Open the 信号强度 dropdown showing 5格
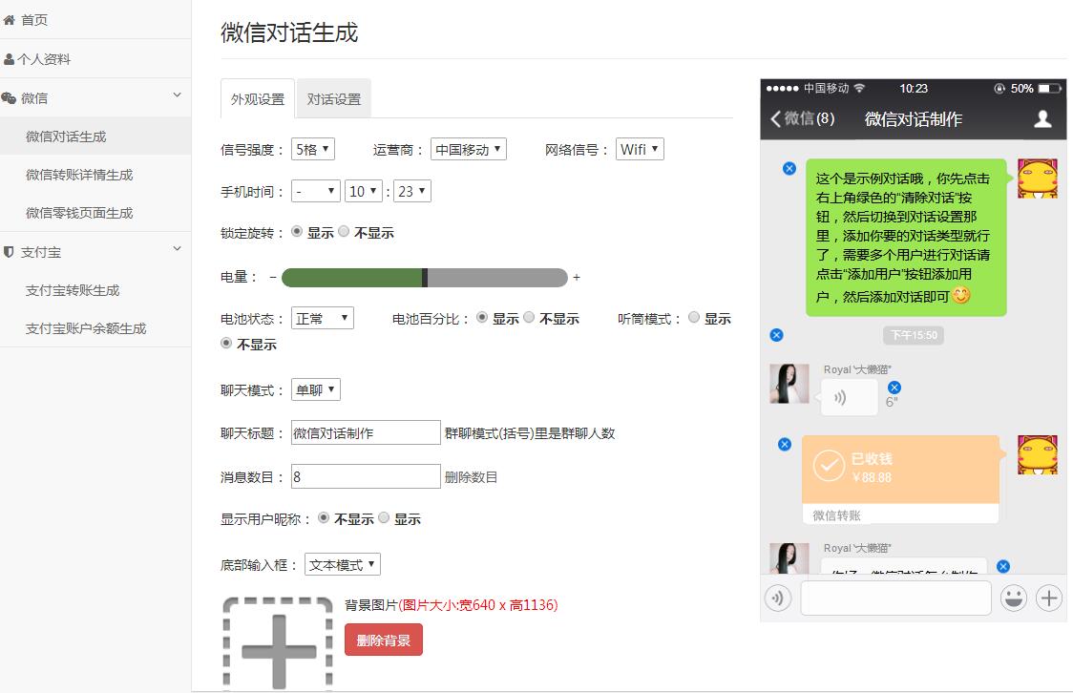The width and height of the screenshot is (1073, 693). (313, 149)
